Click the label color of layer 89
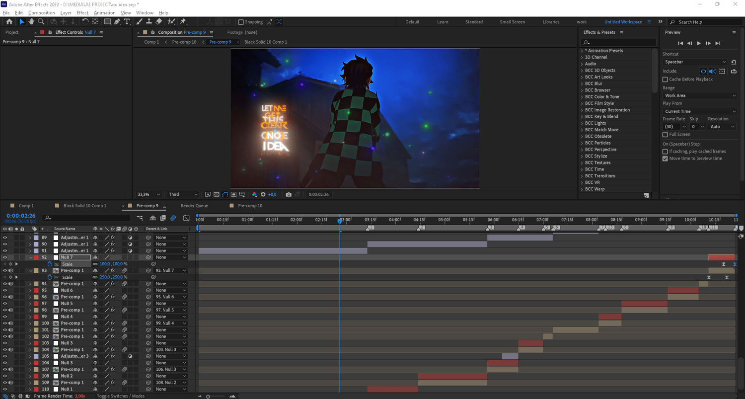Viewport: 745px width, 399px height. [x=36, y=238]
